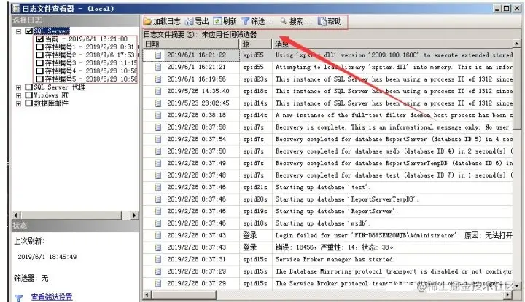Collapse the SQL Server tree node
525x302 pixels.
[x=19, y=31]
